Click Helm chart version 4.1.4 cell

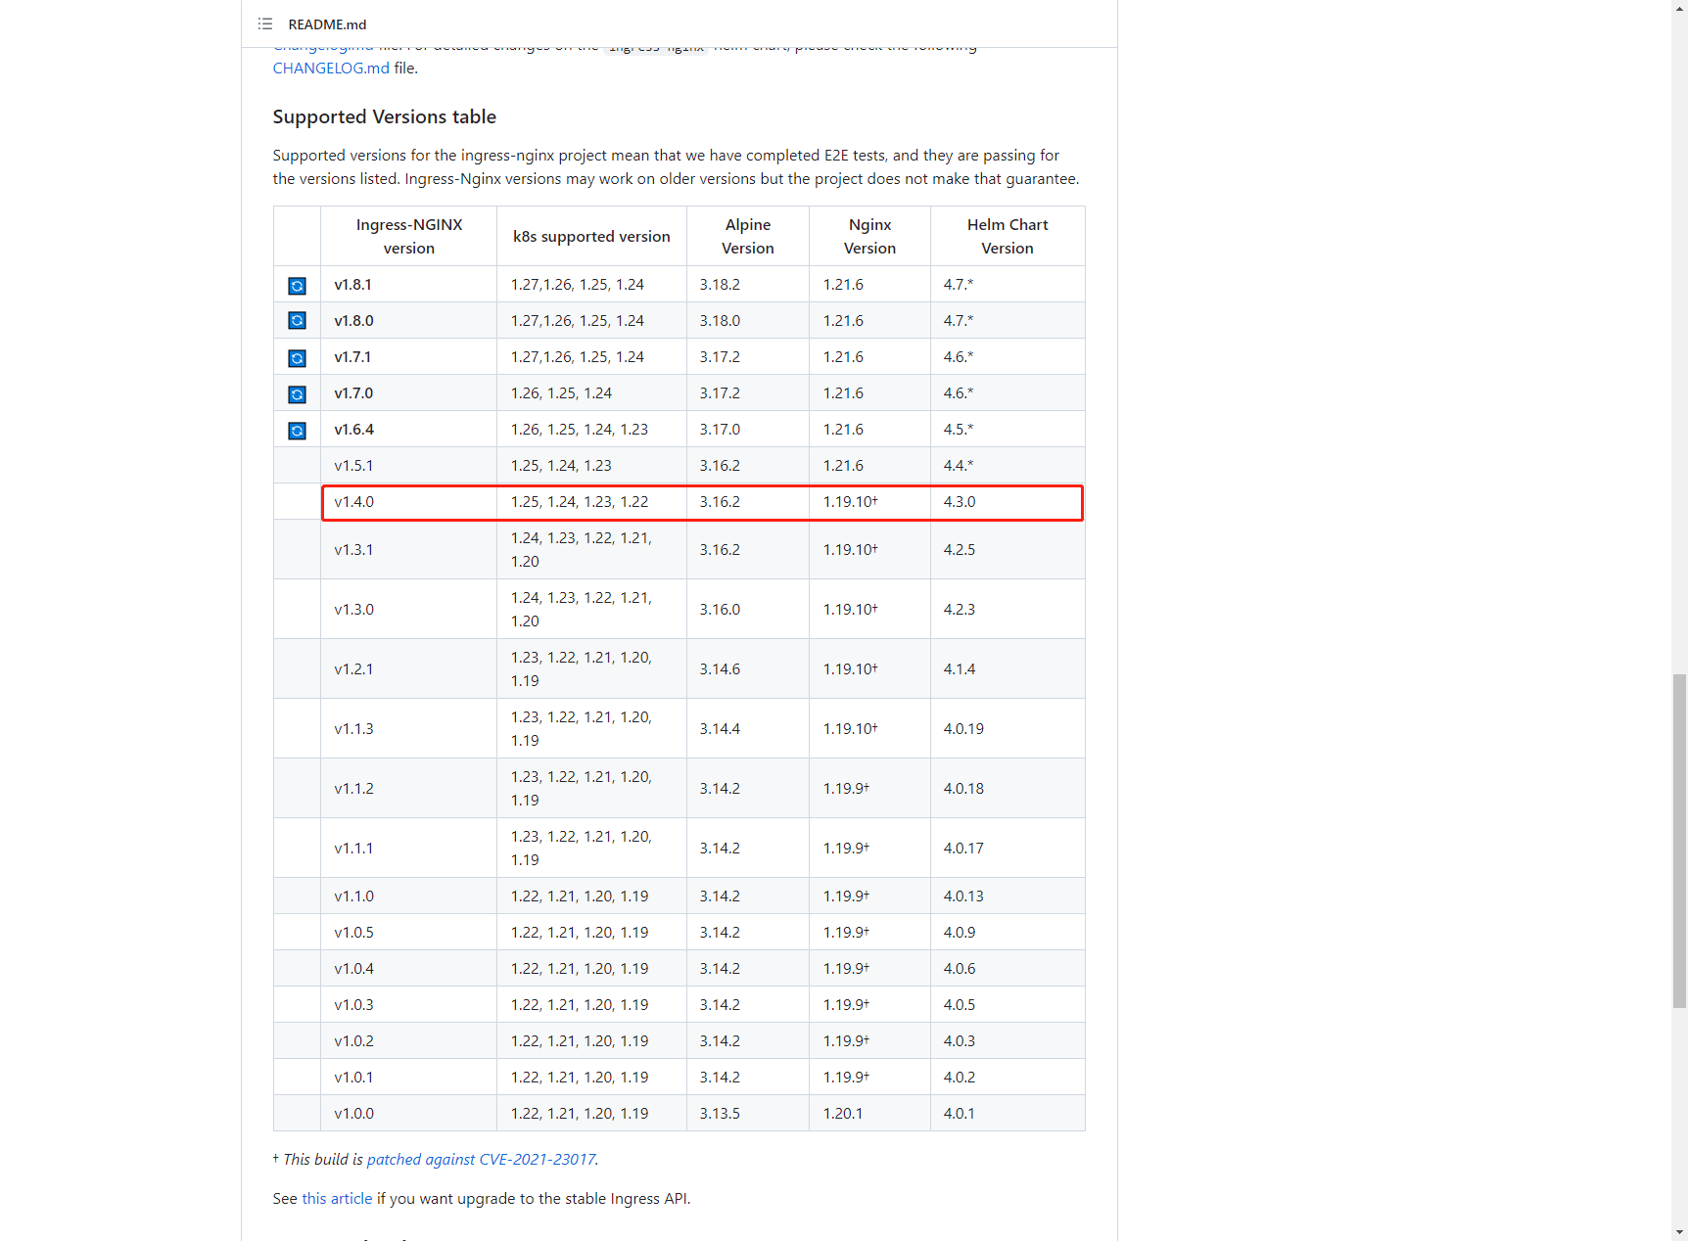1008,669
